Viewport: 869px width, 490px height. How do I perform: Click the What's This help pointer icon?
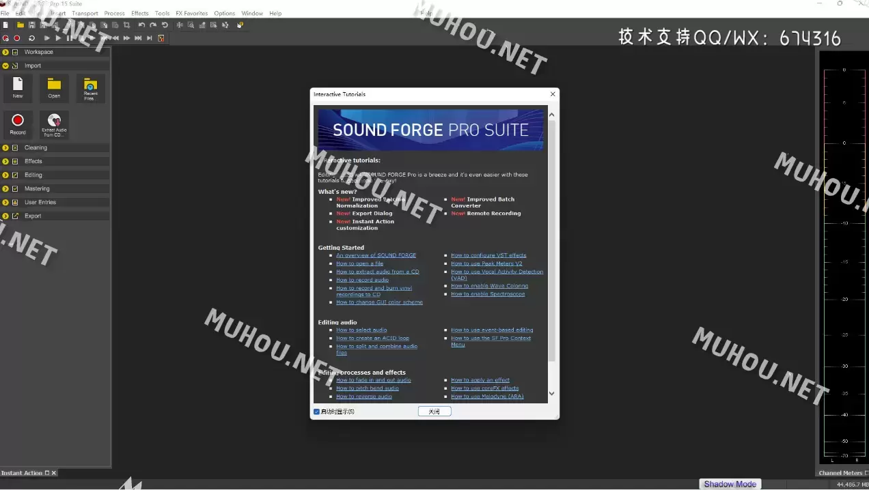pos(240,25)
